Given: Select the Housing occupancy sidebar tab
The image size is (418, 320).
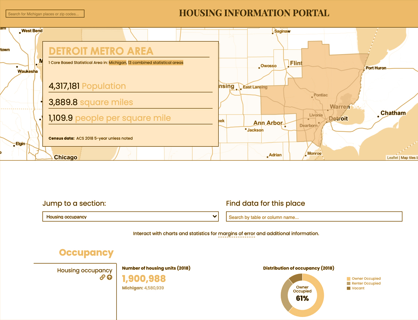Looking at the screenshot, I should click(x=84, y=270).
